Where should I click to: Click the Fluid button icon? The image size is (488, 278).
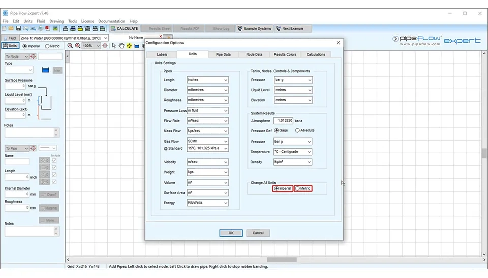(x=9, y=38)
